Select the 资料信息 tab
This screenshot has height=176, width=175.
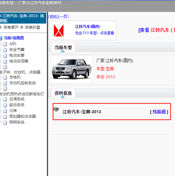[x=63, y=93]
